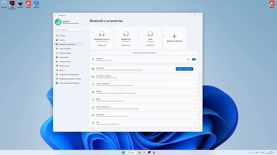Open Конфиденциальность и защита settings
This screenshot has width=277, height=155.
(70, 79)
